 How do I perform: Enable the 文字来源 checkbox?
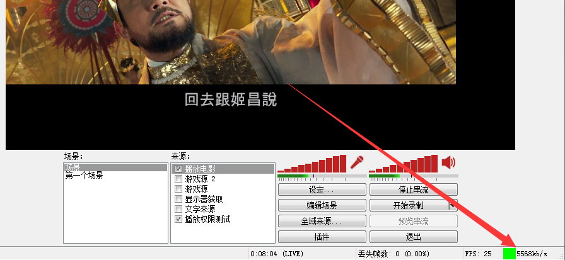(178, 209)
